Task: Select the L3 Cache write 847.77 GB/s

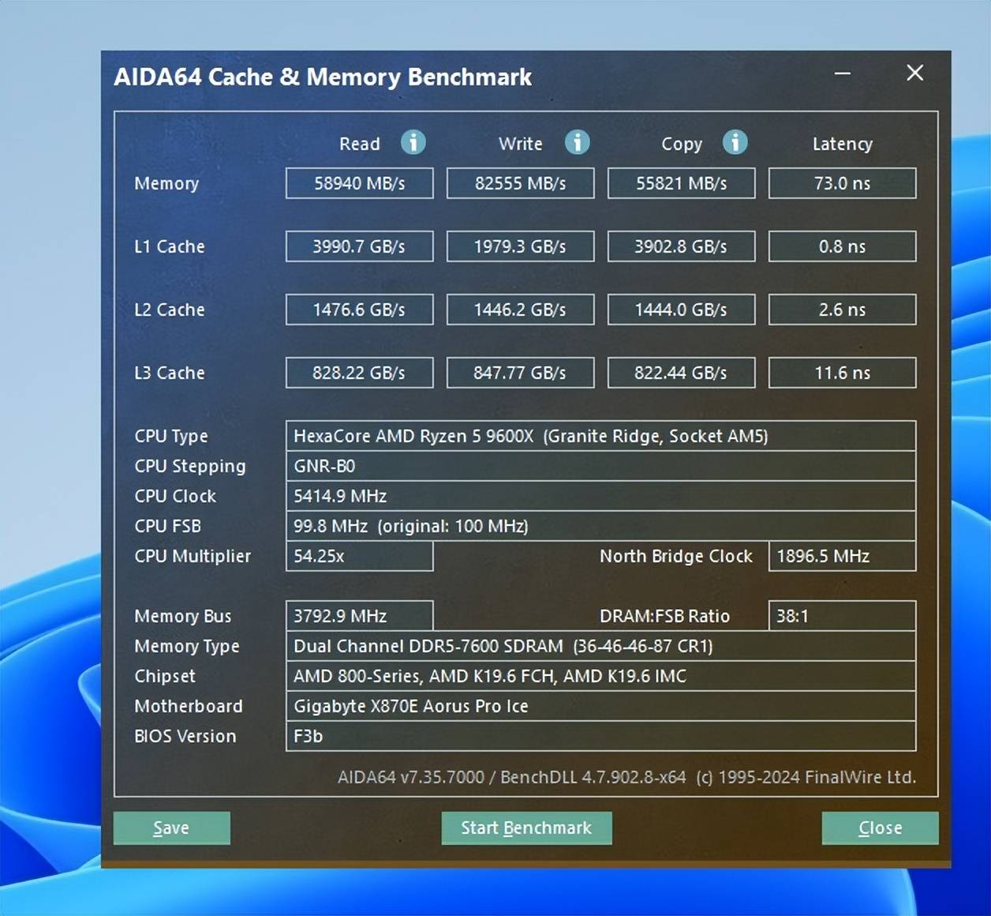Action: pos(520,373)
